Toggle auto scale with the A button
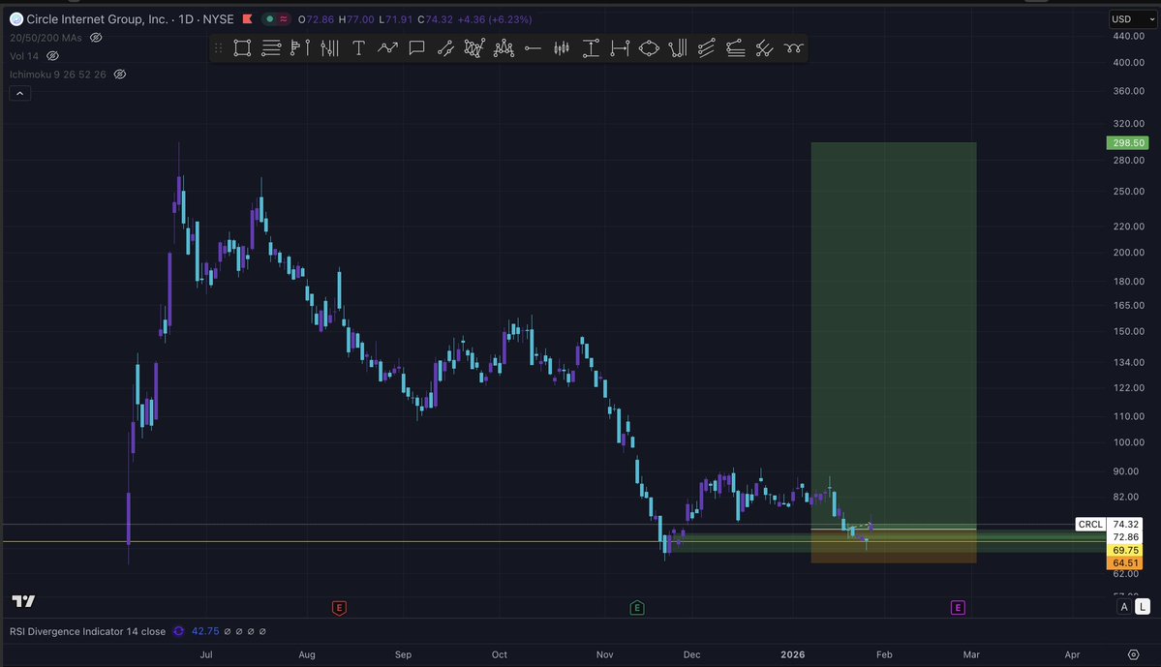Screen dimensions: 1161x667 (1124, 606)
